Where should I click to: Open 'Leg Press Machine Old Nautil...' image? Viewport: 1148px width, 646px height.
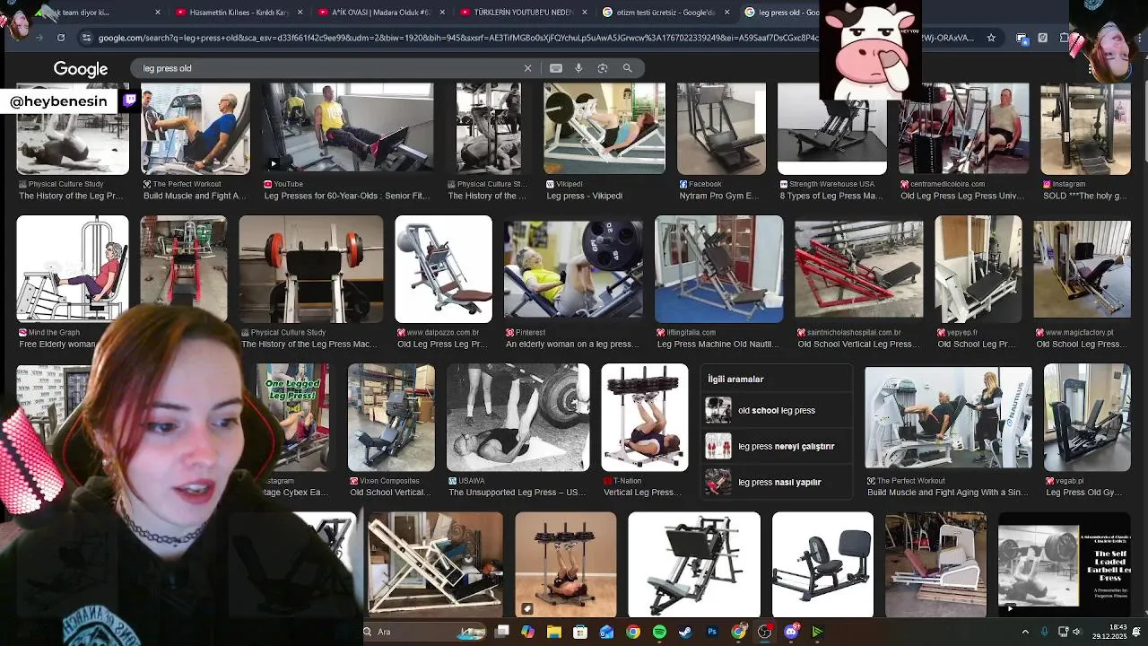(x=718, y=269)
